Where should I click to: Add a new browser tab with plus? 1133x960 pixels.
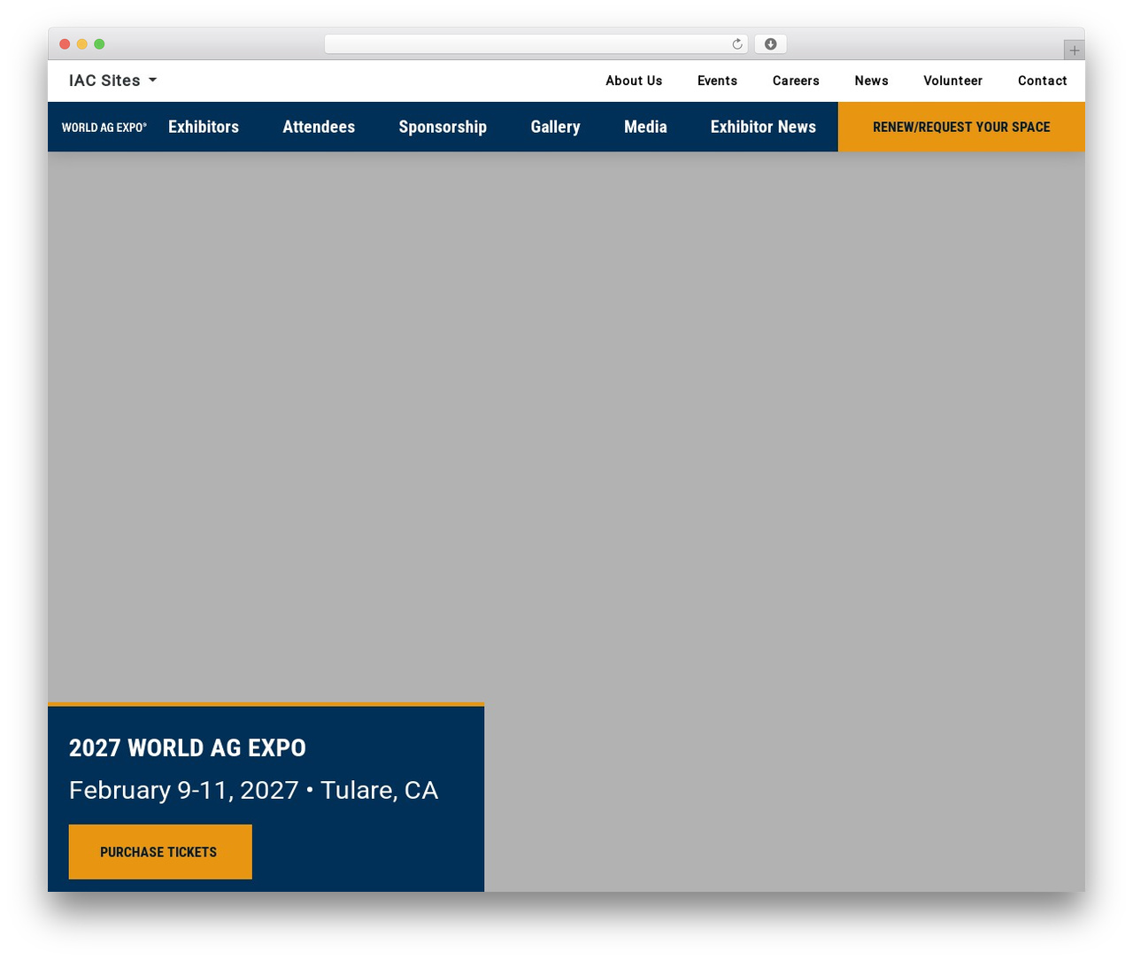pos(1074,50)
